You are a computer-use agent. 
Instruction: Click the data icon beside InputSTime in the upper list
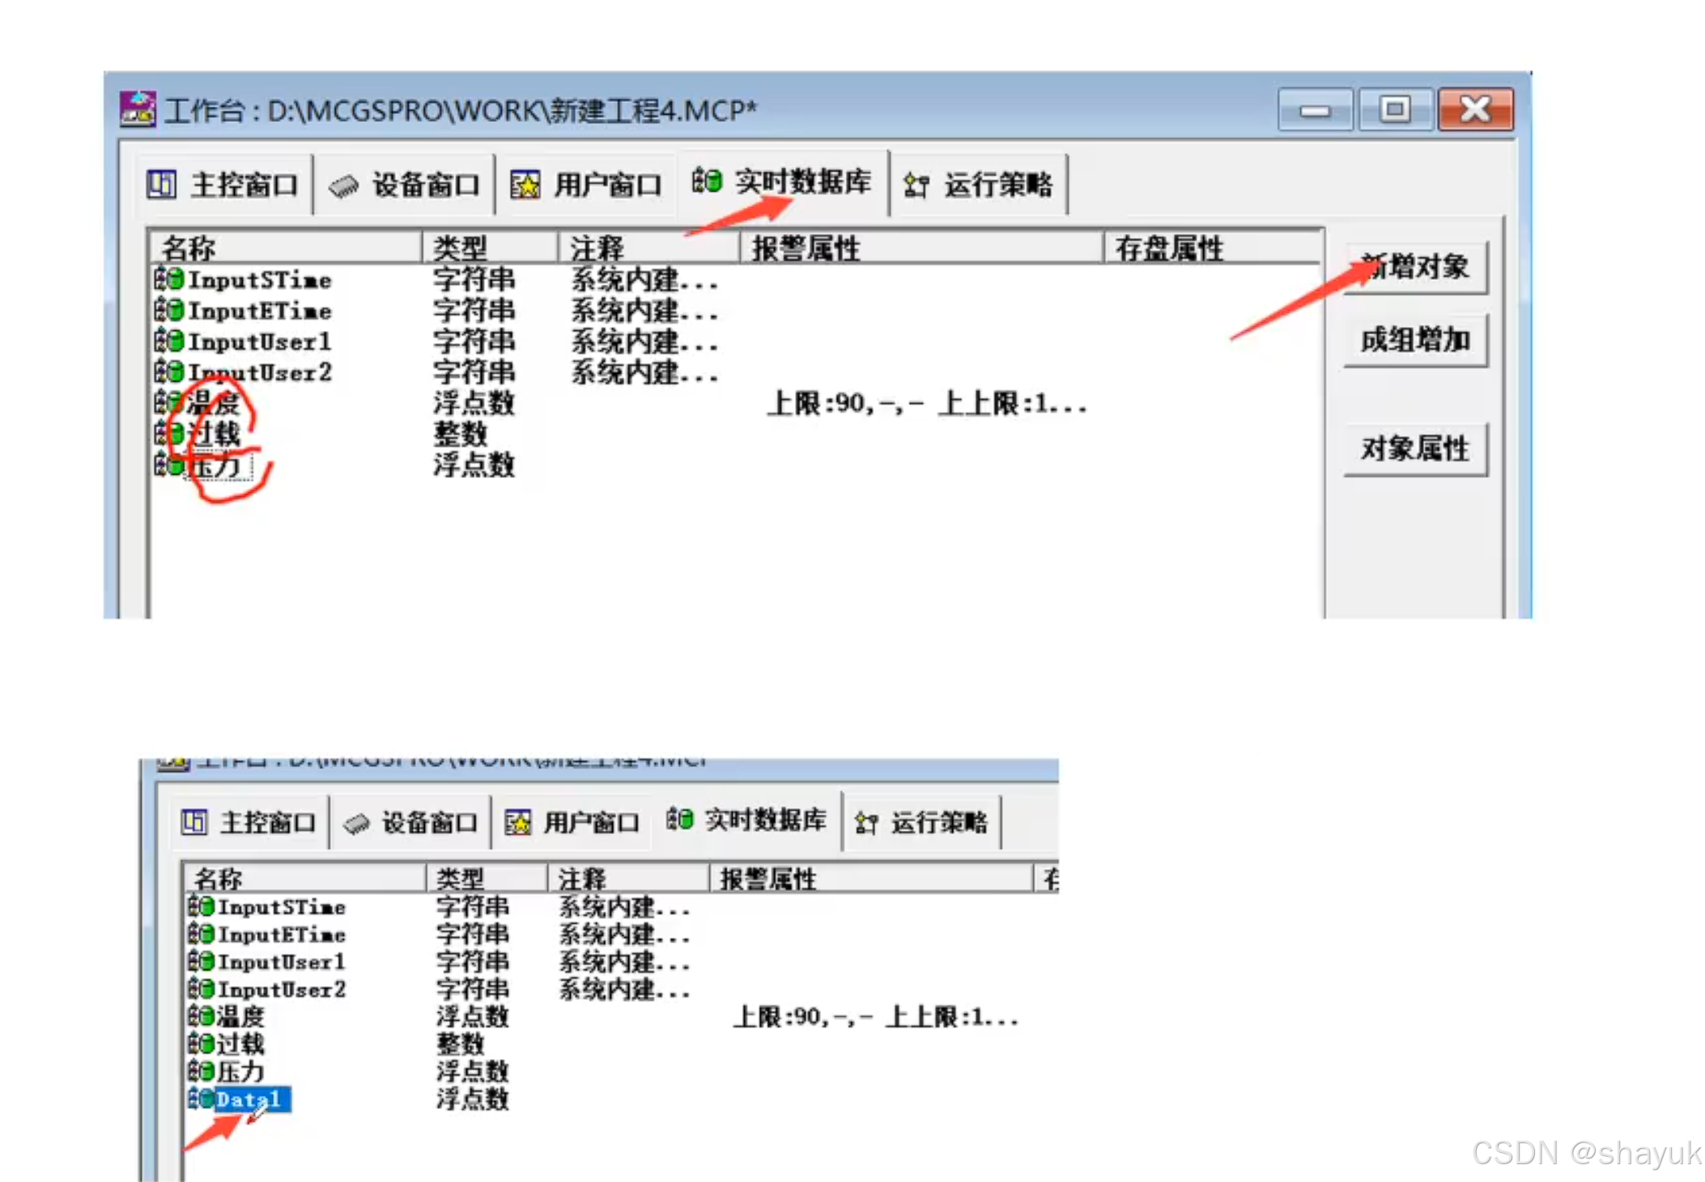[169, 279]
